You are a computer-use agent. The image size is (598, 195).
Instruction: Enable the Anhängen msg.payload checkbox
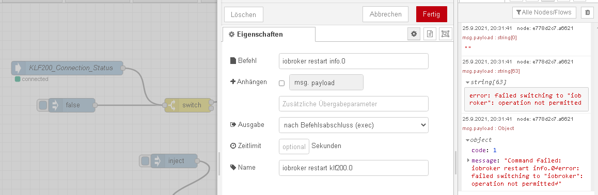coord(282,83)
